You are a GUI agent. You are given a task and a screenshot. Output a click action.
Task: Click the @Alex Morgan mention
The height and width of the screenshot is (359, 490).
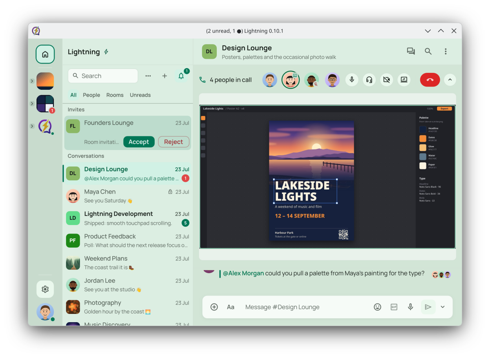(x=243, y=273)
